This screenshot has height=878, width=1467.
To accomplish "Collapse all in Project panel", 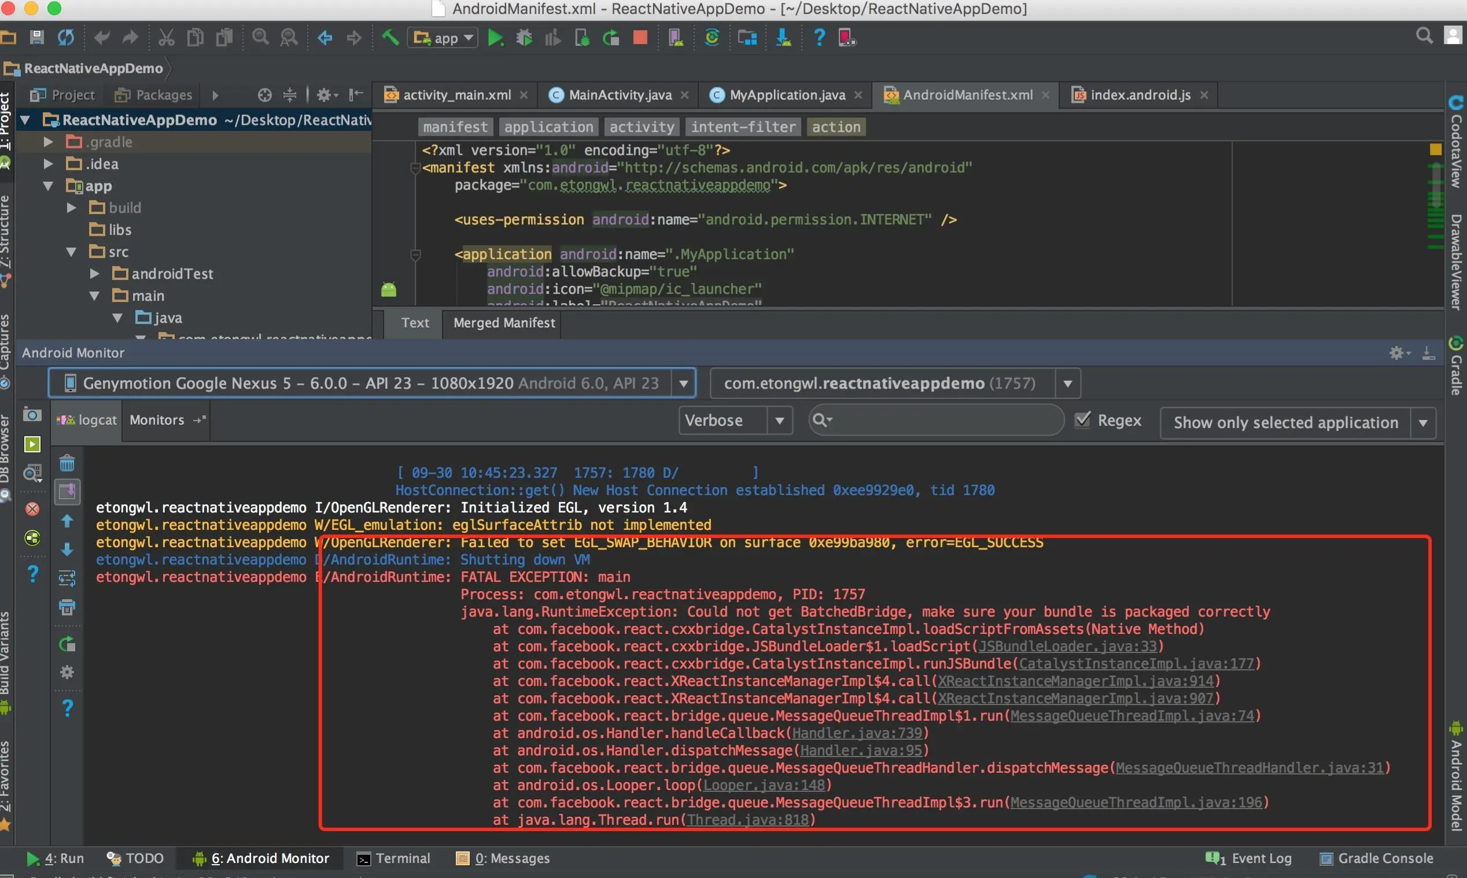I will 289,95.
